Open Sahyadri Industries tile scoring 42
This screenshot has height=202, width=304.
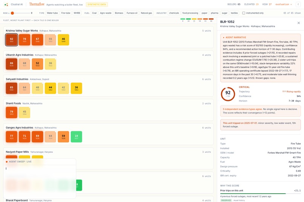point(63,88)
